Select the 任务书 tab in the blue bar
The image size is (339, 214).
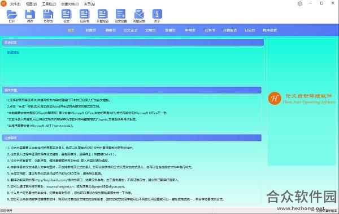coord(210,30)
